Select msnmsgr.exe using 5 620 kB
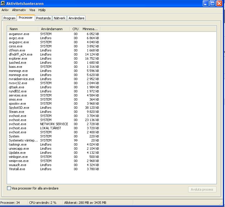Image resolution: width=225 pixels, height=207 pixels. [x=54, y=75]
